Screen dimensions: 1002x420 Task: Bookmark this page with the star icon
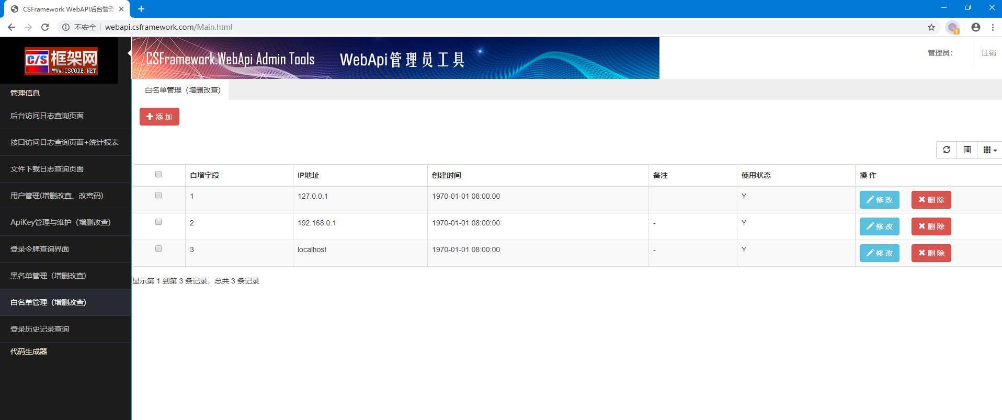[x=931, y=27]
